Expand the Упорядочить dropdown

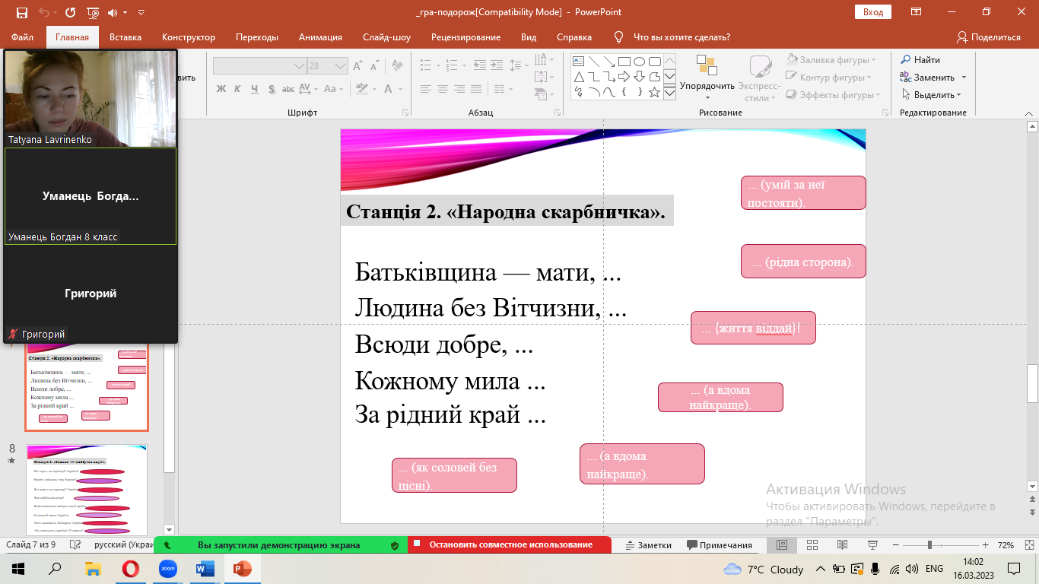[x=707, y=78]
